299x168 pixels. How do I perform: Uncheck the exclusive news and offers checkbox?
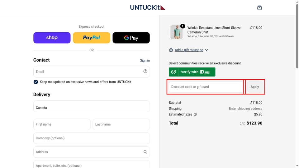click(x=36, y=82)
